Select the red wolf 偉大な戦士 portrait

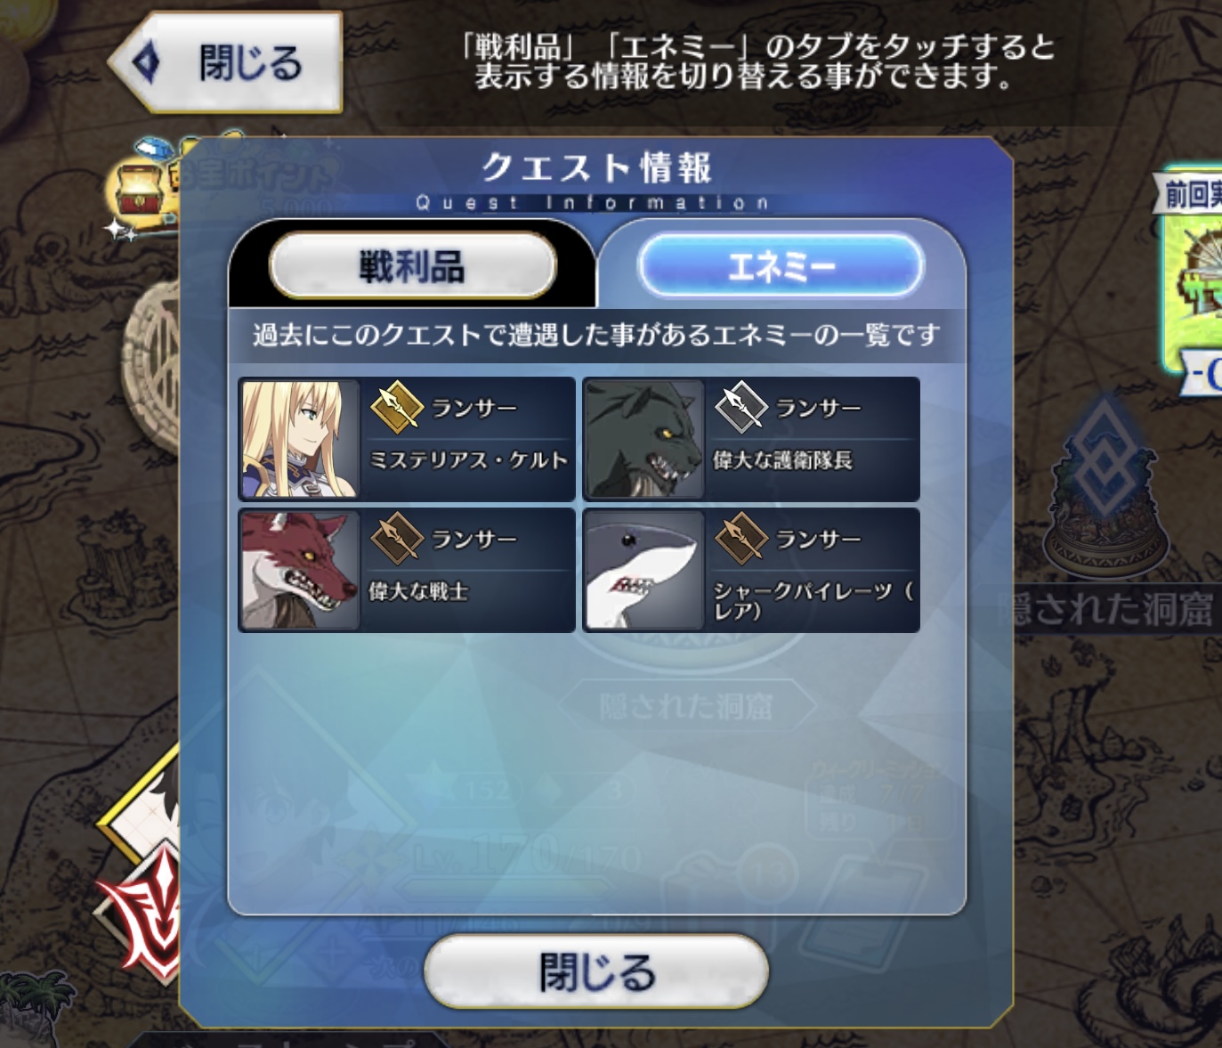pyautogui.click(x=300, y=570)
